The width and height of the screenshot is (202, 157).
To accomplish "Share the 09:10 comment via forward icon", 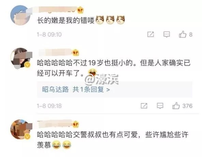I will (151, 34).
